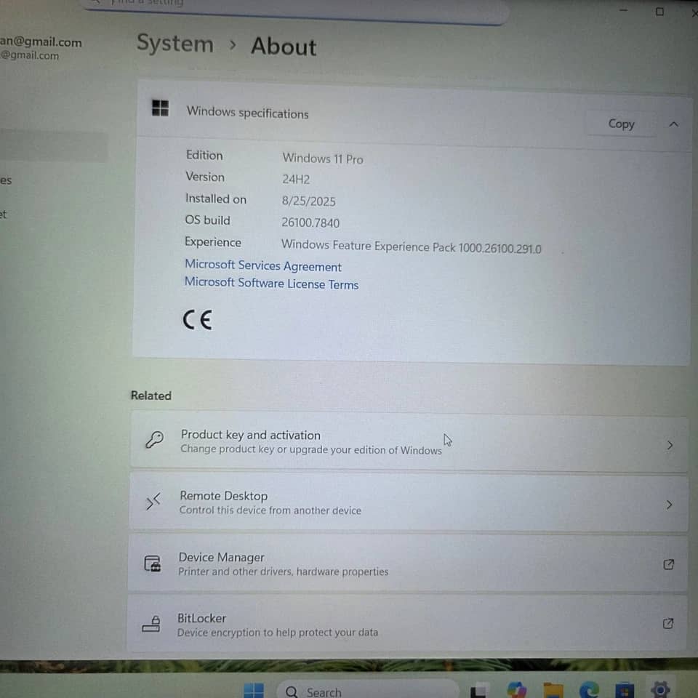Select the Version value 24H2
This screenshot has width=698, height=698.
pyautogui.click(x=296, y=180)
